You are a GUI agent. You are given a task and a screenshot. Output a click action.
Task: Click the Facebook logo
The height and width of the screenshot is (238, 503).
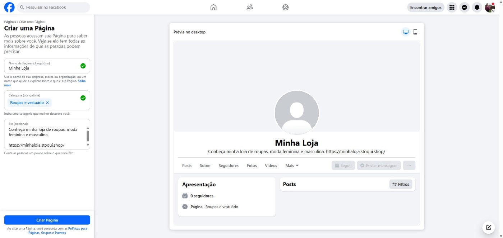9,7
